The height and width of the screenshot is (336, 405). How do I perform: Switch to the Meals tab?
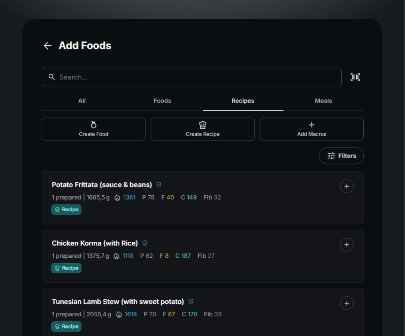(x=323, y=101)
